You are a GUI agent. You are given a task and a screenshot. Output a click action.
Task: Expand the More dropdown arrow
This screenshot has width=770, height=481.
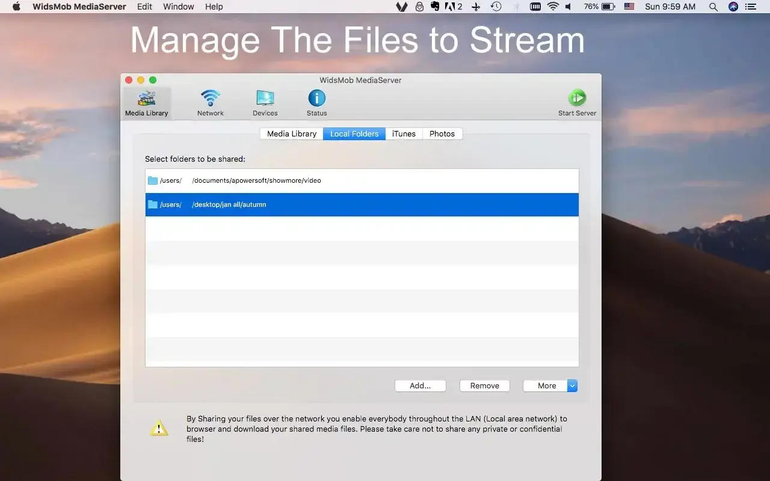[572, 386]
